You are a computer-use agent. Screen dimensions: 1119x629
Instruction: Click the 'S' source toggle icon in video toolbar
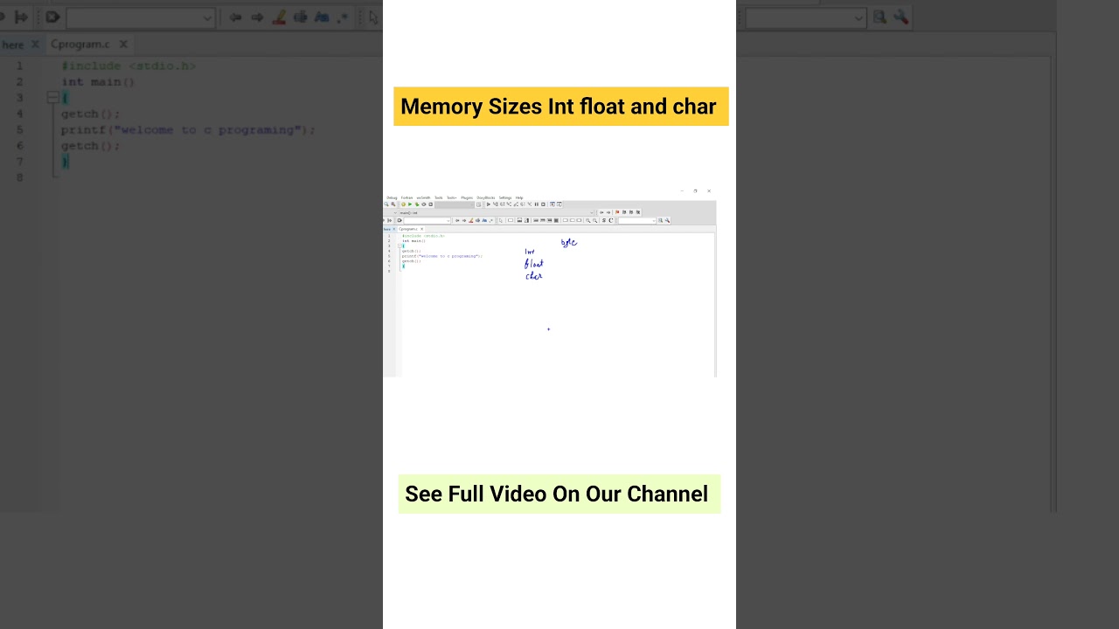coord(603,220)
